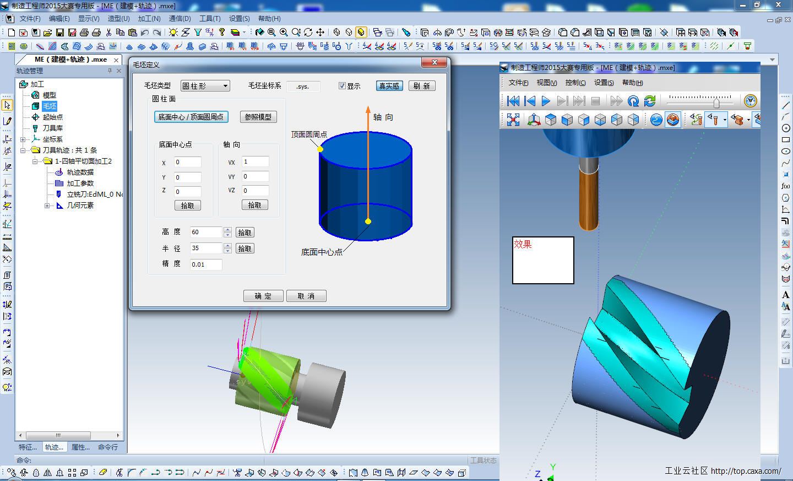Viewport: 793px width, 481px height.
Task: Click the play button in simulation toolbar
Action: tap(546, 101)
